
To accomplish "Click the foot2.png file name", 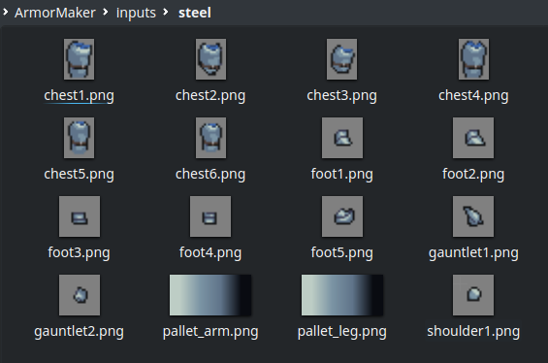I will tap(473, 174).
